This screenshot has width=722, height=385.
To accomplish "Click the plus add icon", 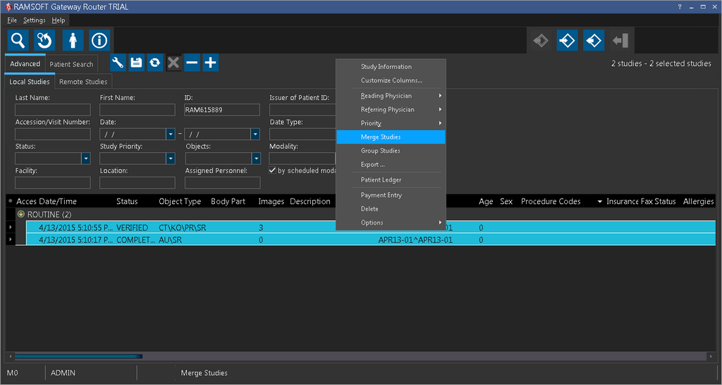I will (x=210, y=63).
